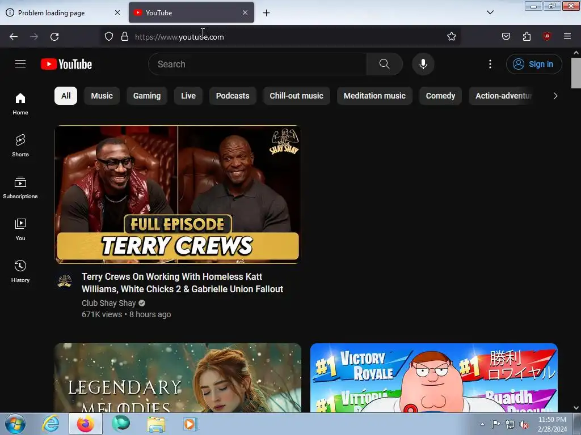Open YouTube settings three-dot menu
The height and width of the screenshot is (435, 581).
click(x=490, y=64)
